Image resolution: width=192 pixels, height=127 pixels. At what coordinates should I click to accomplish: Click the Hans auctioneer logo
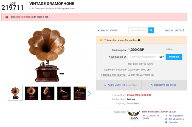point(134,116)
